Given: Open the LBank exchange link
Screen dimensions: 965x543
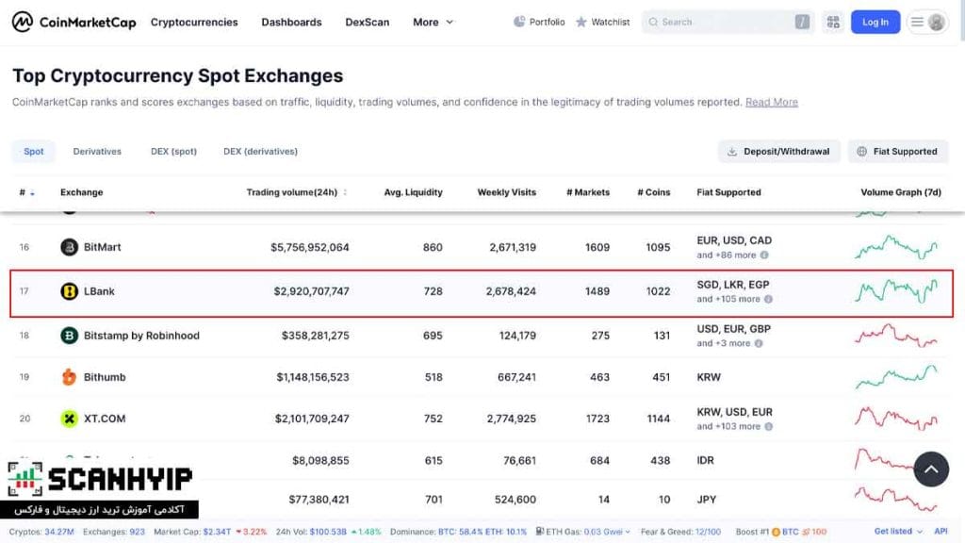Looking at the screenshot, I should point(99,291).
